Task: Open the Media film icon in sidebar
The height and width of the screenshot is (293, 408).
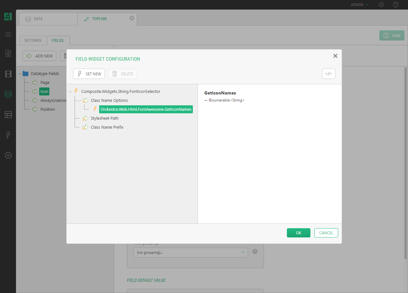Action: pos(8,74)
